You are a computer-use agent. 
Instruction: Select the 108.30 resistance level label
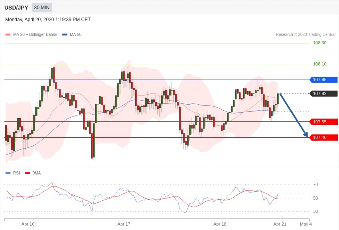(x=320, y=43)
